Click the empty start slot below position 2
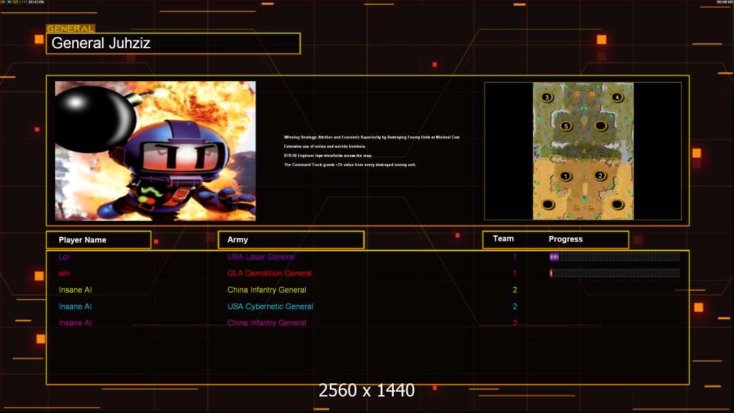734x413 pixels. [618, 204]
